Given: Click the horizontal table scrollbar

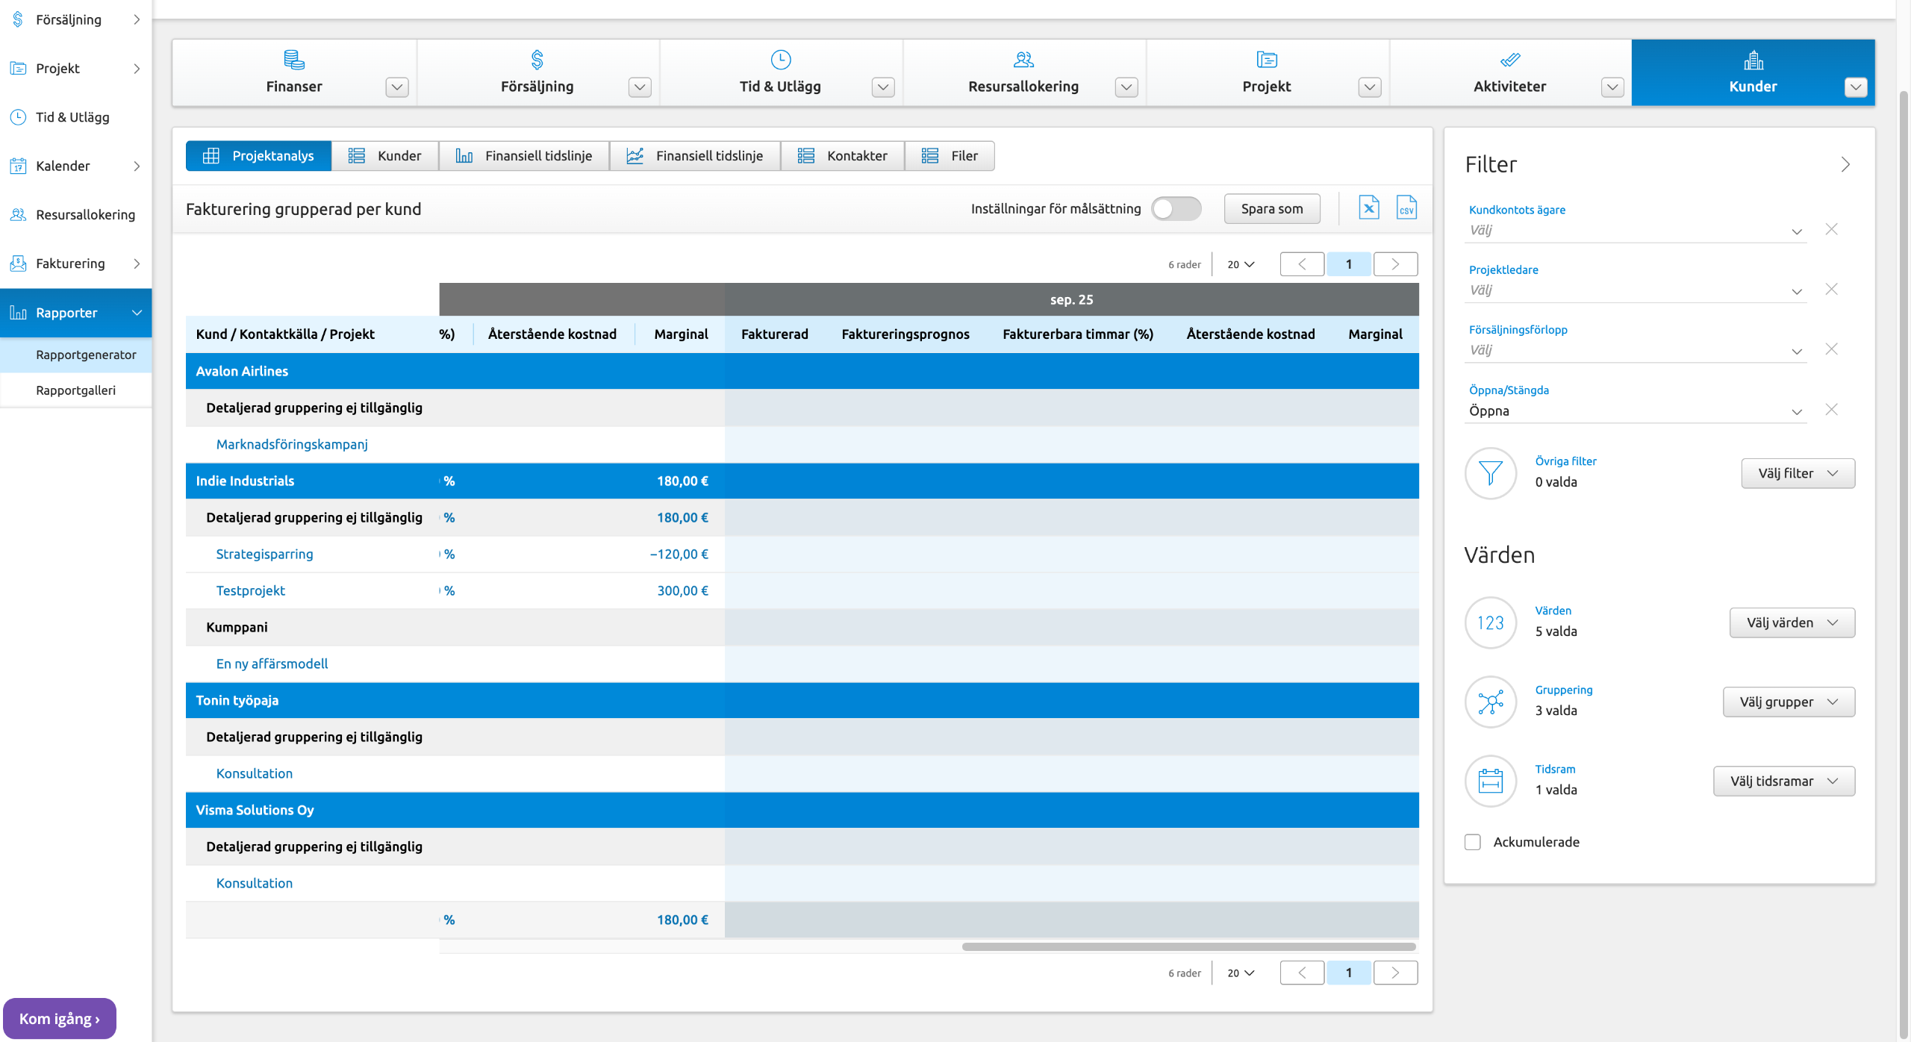Looking at the screenshot, I should (1188, 946).
